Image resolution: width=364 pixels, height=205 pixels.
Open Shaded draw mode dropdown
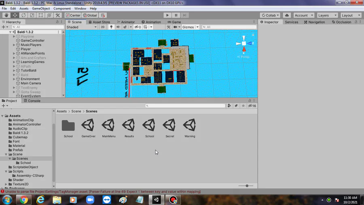coord(81,27)
